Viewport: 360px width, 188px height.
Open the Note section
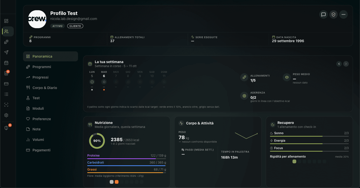(50, 129)
